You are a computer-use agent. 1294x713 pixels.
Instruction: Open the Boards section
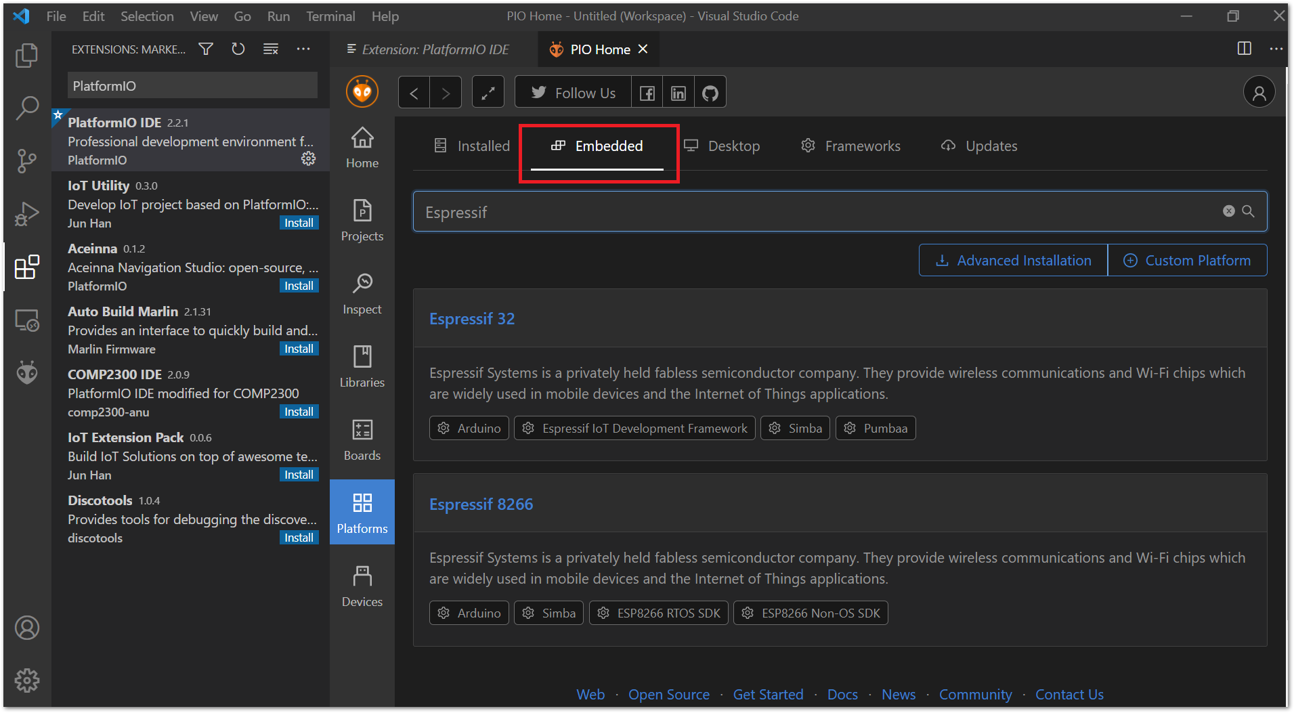tap(362, 440)
